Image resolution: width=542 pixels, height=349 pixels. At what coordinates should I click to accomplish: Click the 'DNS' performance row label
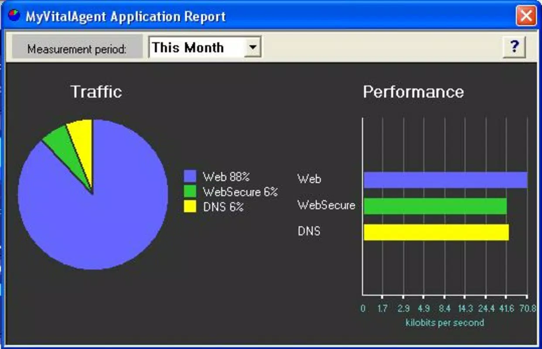click(x=309, y=231)
